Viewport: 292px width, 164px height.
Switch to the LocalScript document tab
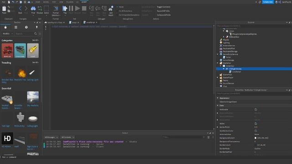tap(90, 22)
